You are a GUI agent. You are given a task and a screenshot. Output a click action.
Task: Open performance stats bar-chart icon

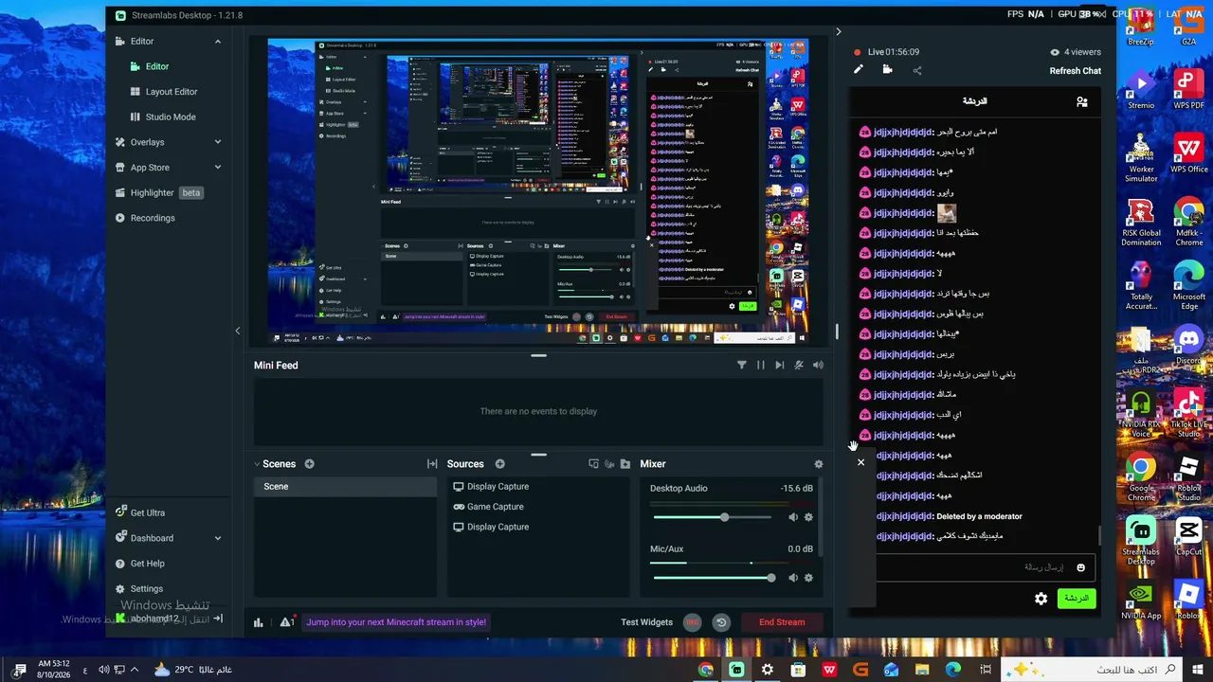[x=258, y=622]
